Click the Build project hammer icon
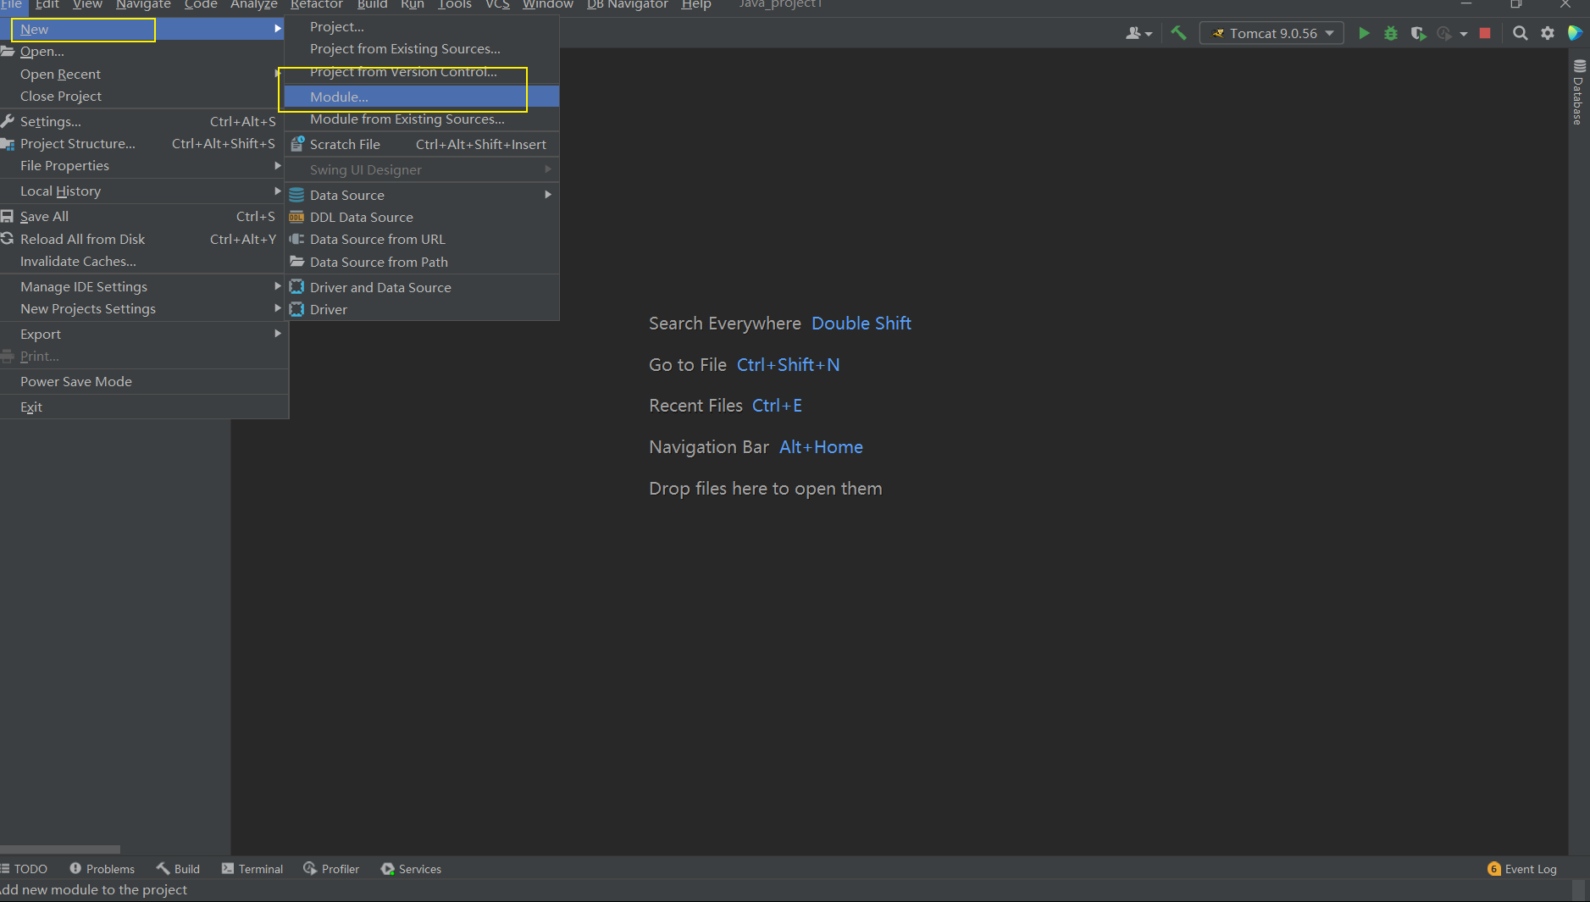 (1178, 33)
